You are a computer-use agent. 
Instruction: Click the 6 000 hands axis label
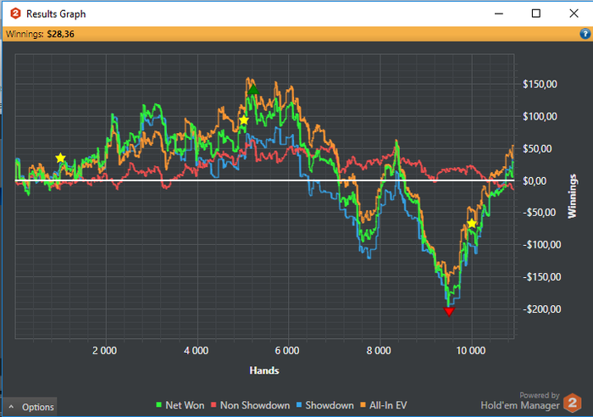tap(287, 351)
